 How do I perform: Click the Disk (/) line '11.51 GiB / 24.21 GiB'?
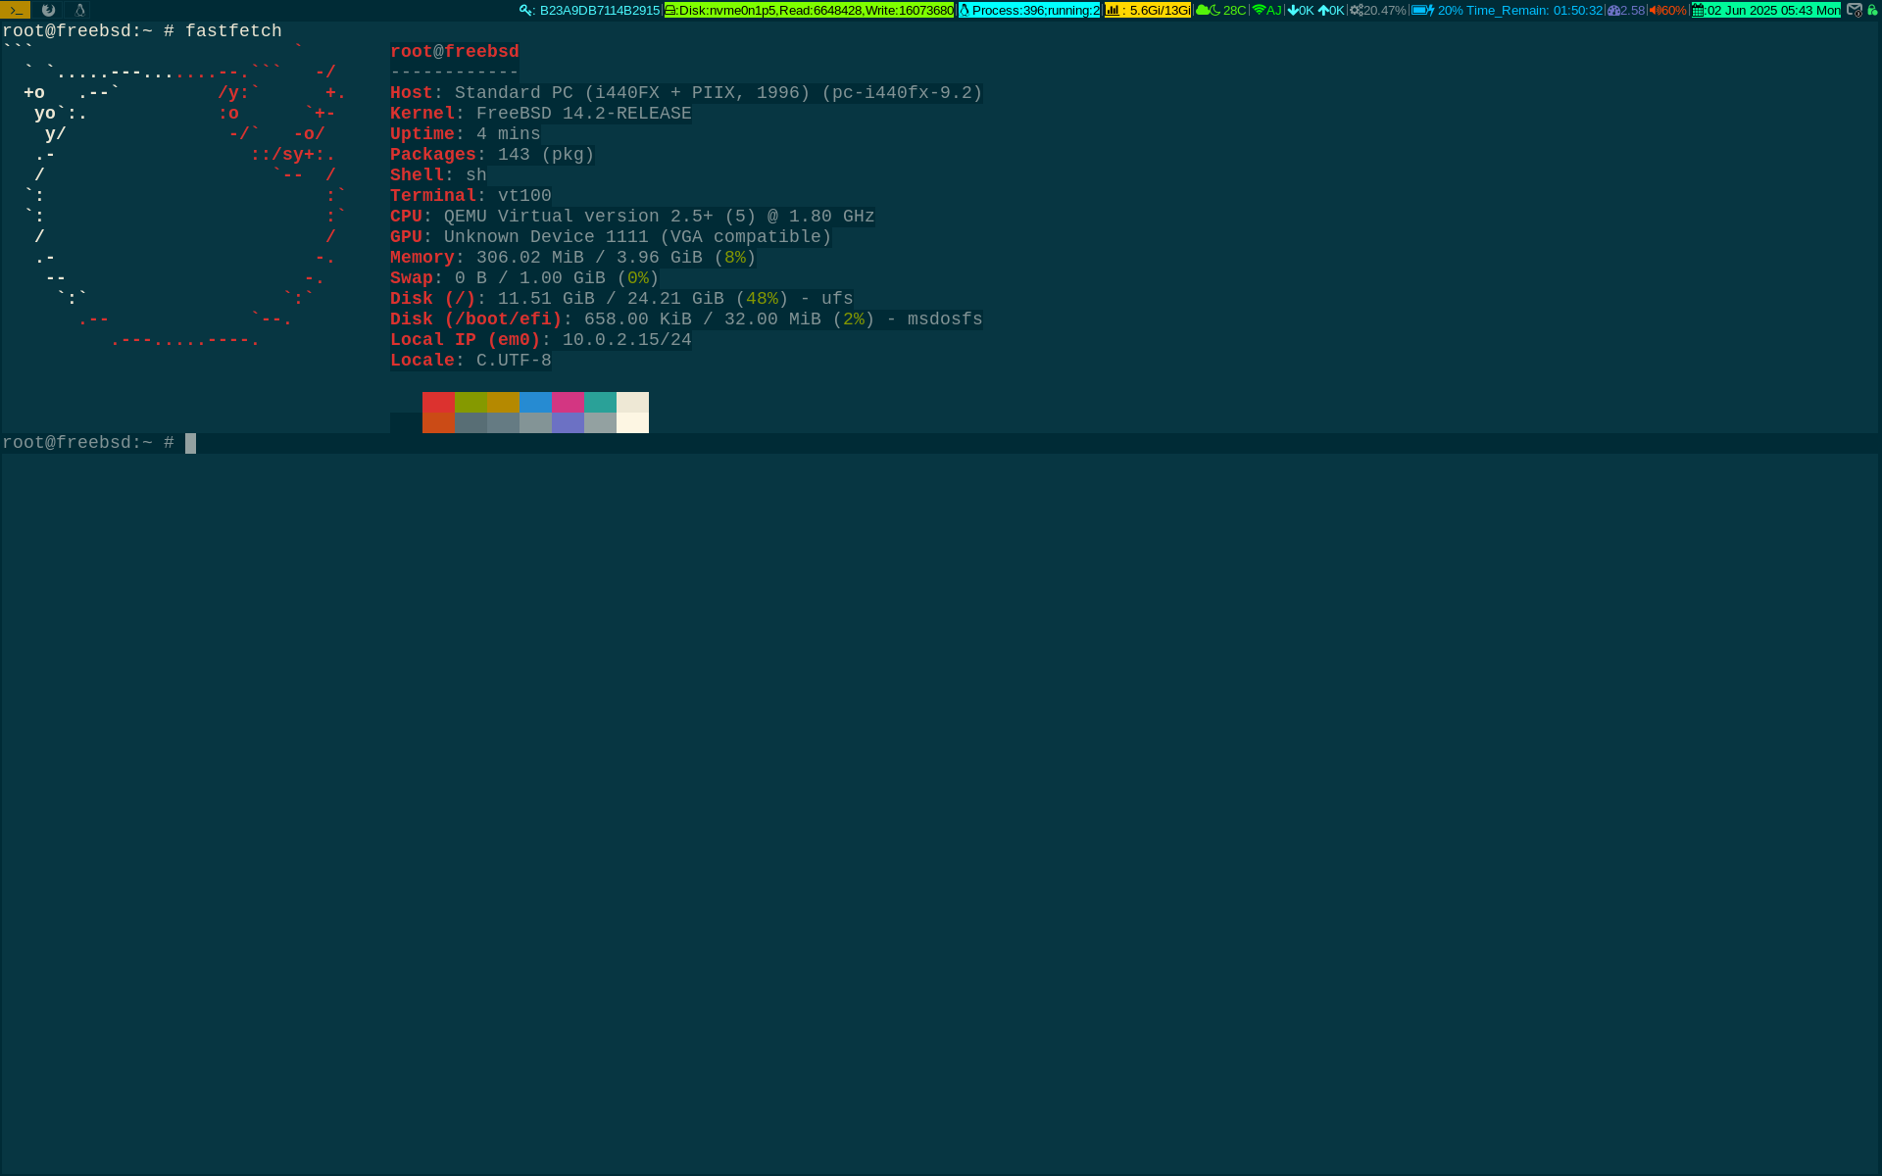pos(611,299)
